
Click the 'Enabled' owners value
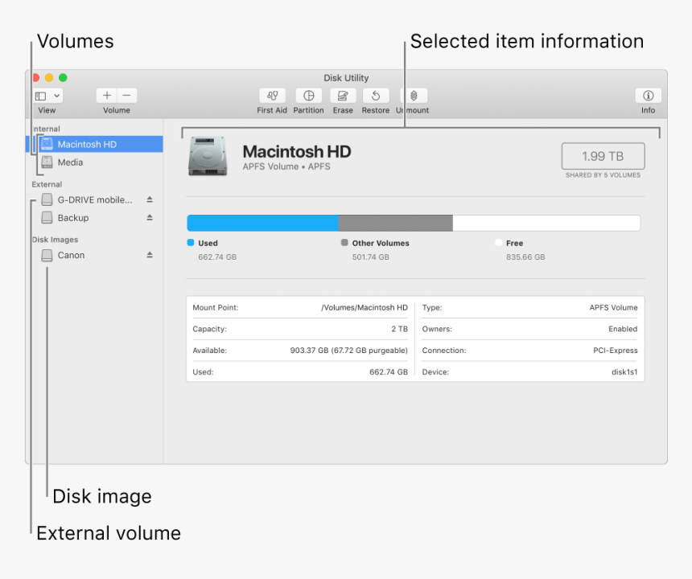click(623, 329)
